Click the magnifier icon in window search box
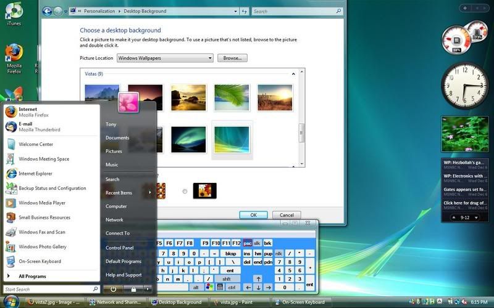 pos(338,11)
